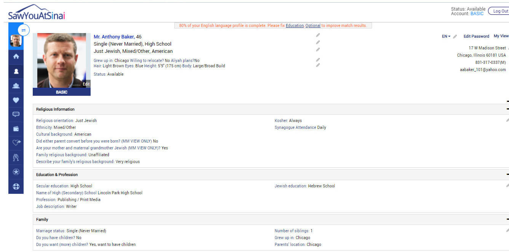Click the Kosher: Always entry
This screenshot has height=252, width=509.
click(x=288, y=121)
